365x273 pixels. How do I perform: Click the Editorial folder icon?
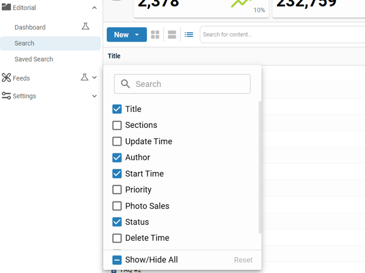point(7,8)
